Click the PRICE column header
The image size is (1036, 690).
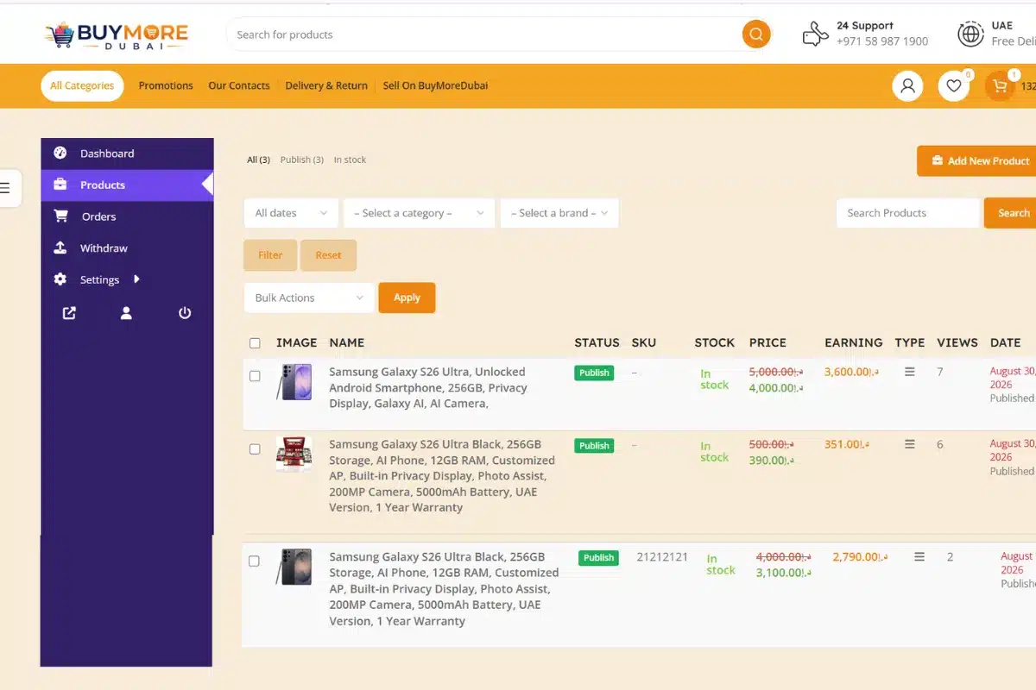pyautogui.click(x=768, y=342)
